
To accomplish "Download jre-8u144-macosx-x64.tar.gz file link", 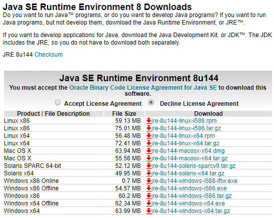I will point(189,158).
